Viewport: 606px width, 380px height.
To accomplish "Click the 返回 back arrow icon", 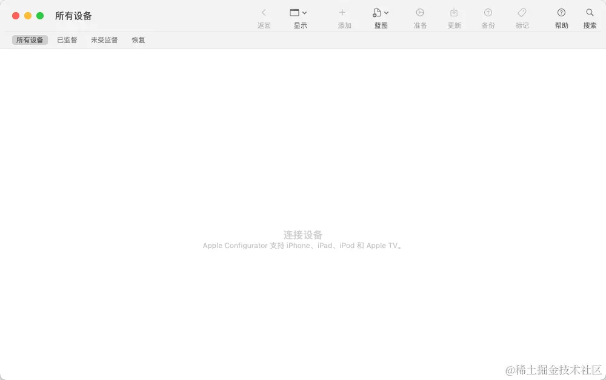I will click(264, 13).
